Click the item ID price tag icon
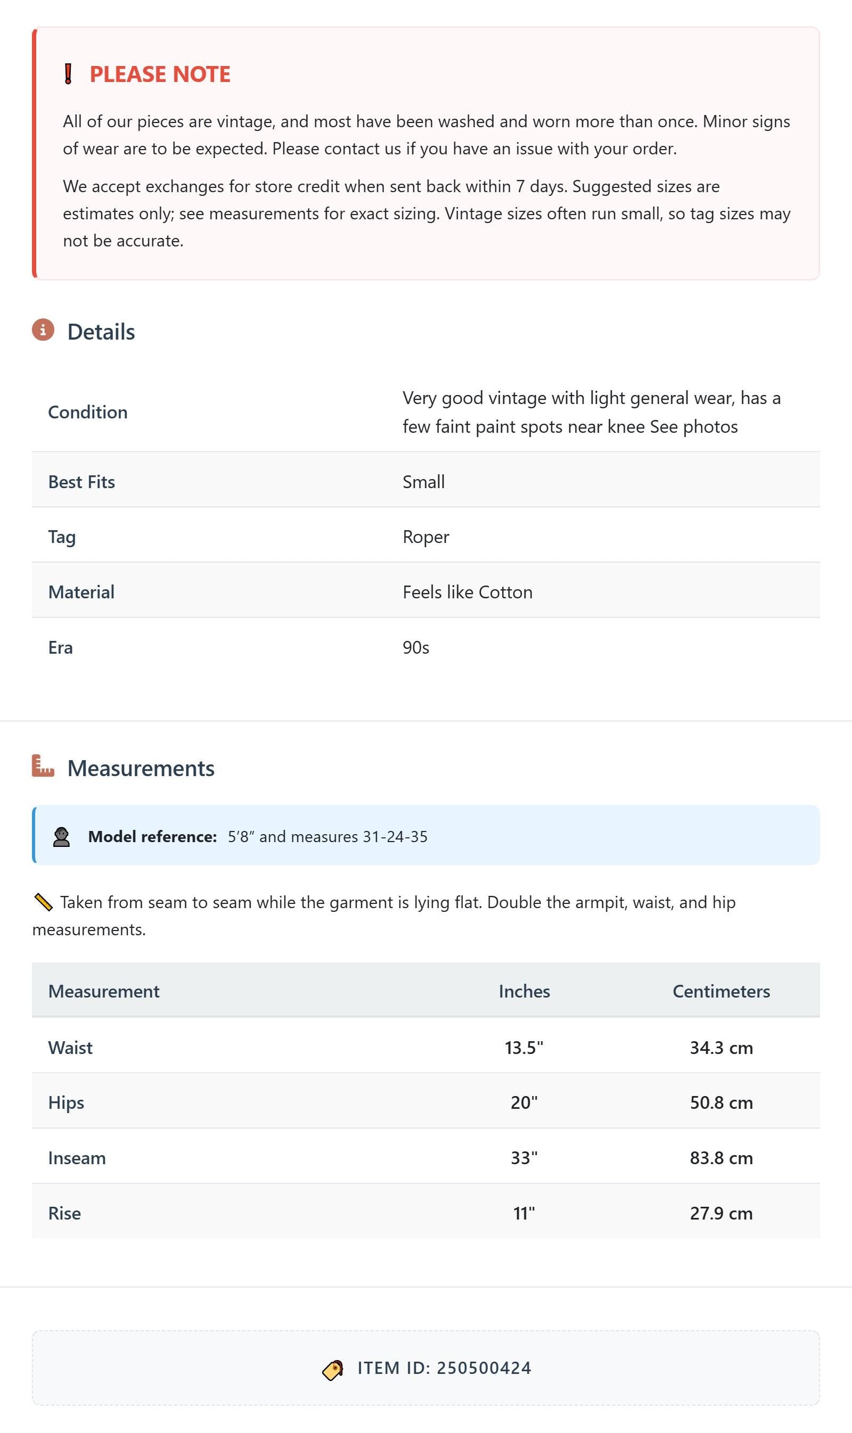The height and width of the screenshot is (1433, 852). (333, 1369)
